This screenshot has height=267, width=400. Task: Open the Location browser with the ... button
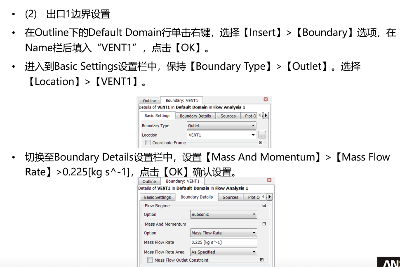pyautogui.click(x=262, y=135)
